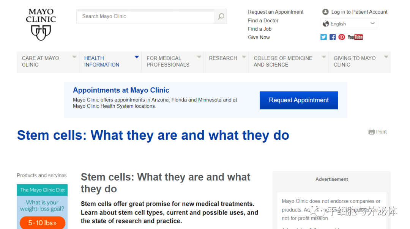Expand College of Medicine and Science arrow

pos(324,57)
